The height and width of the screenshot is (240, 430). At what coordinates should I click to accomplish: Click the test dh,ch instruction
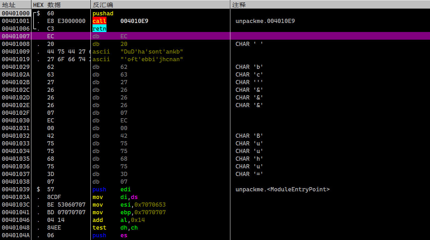(x=115, y=227)
